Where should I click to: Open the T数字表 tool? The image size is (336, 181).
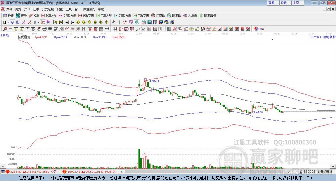141,16
